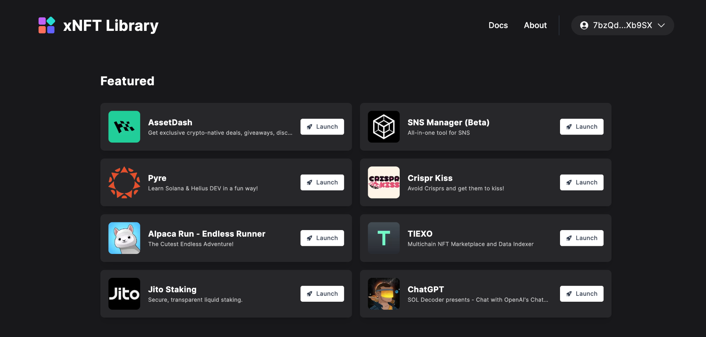Launch Alpaca Run - Endless Runner
Screen dimensions: 706x337
point(322,238)
